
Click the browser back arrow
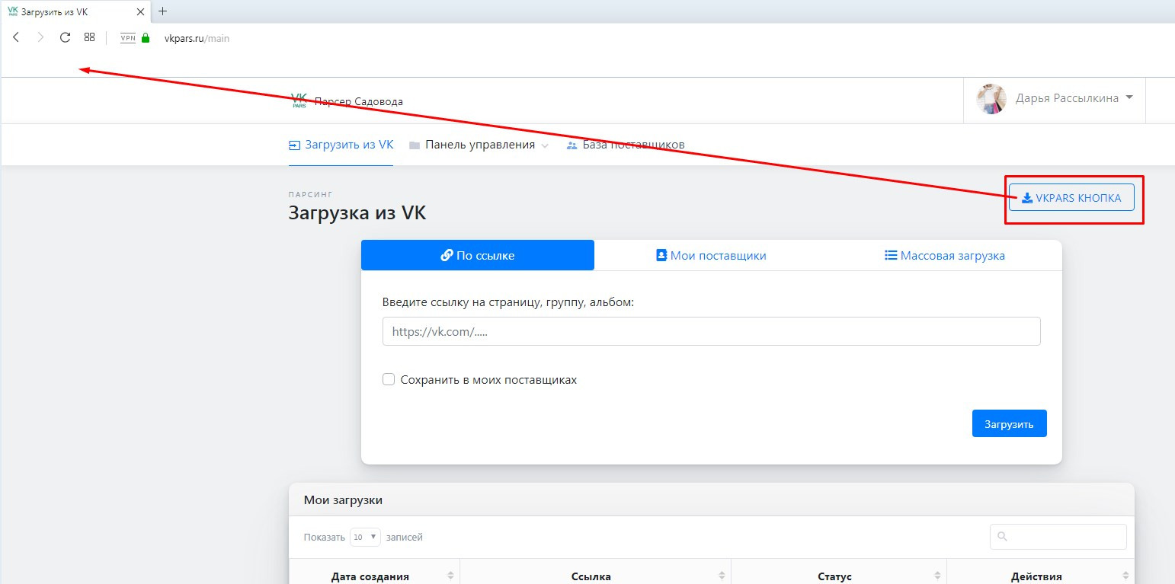(16, 37)
